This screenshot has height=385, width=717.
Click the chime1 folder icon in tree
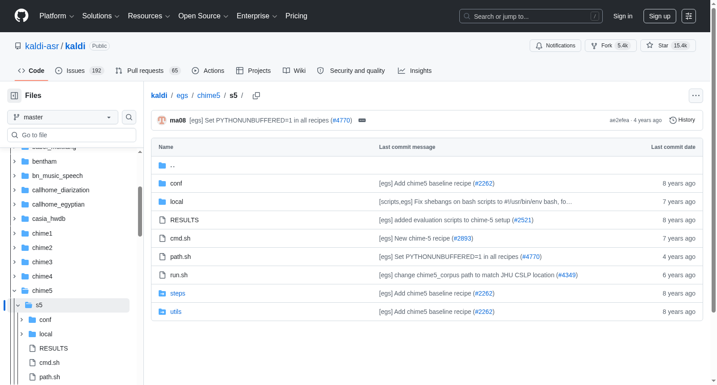click(x=25, y=233)
